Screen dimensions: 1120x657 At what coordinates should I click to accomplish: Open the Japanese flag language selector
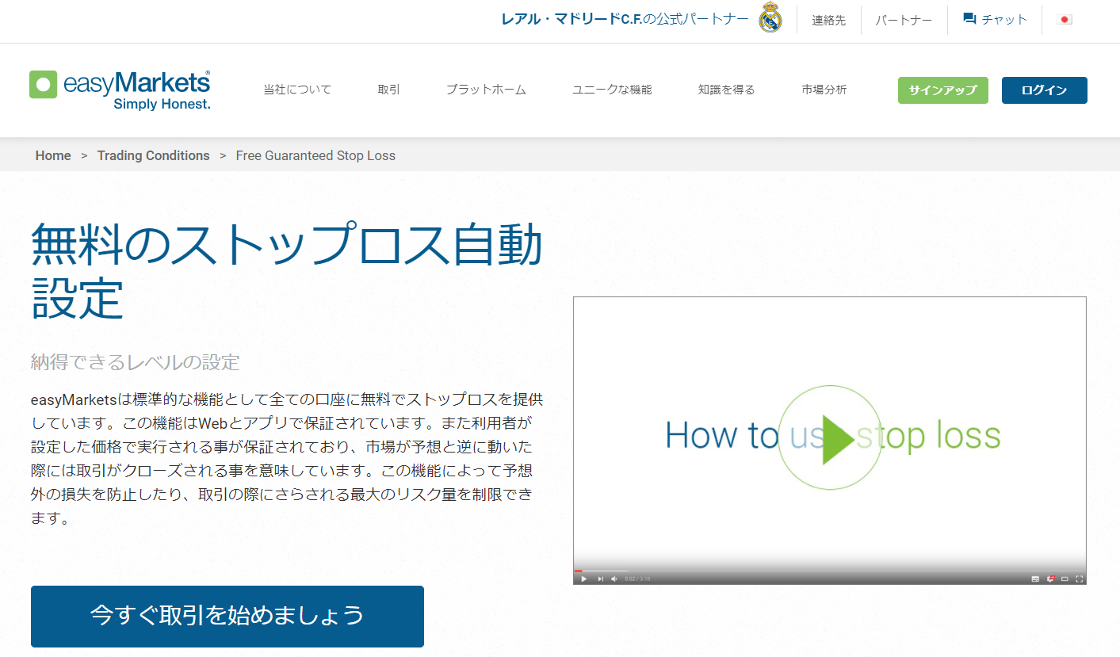click(x=1065, y=20)
